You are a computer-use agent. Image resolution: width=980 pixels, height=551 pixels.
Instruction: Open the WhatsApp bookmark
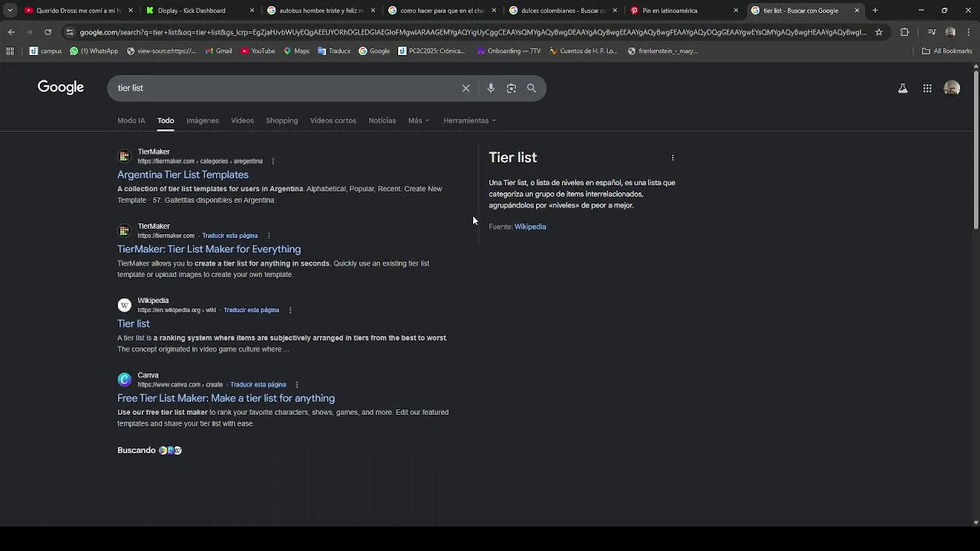point(94,51)
